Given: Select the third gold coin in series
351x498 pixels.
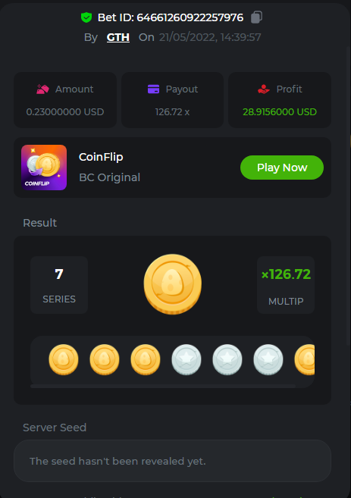Looking at the screenshot, I should pos(146,359).
